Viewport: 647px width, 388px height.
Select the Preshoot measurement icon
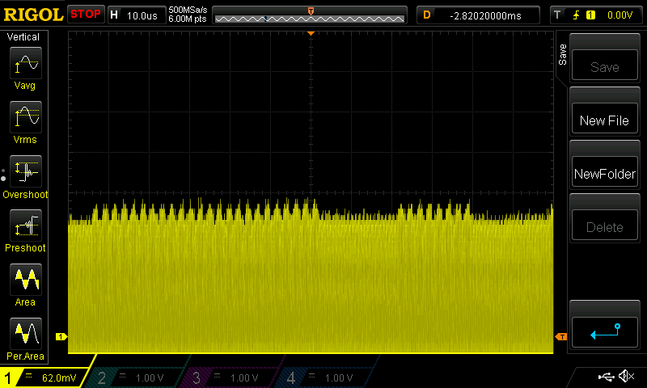tap(26, 226)
